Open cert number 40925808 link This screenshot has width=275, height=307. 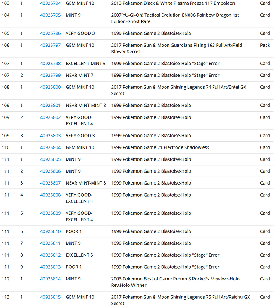click(50, 195)
